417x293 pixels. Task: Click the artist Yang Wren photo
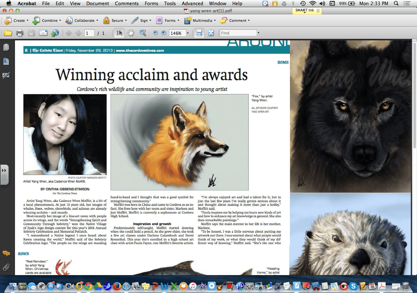click(x=65, y=134)
